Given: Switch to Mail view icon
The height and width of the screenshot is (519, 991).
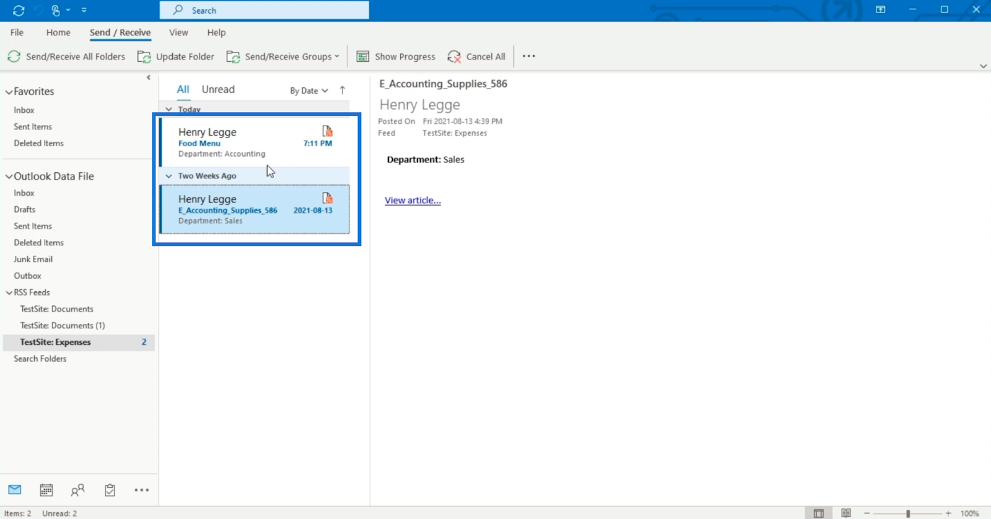Looking at the screenshot, I should click(15, 490).
